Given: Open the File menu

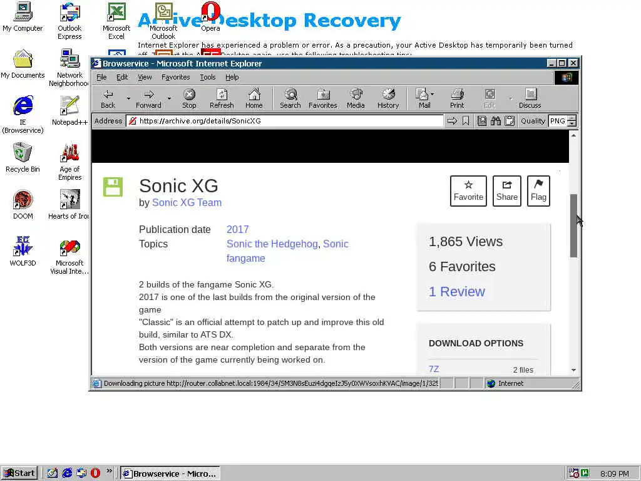Looking at the screenshot, I should tap(101, 77).
